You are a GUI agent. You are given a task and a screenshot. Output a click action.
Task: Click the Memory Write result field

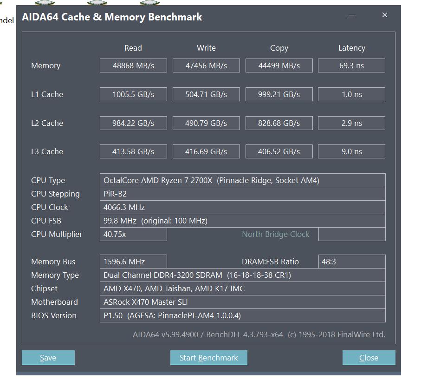(x=206, y=66)
